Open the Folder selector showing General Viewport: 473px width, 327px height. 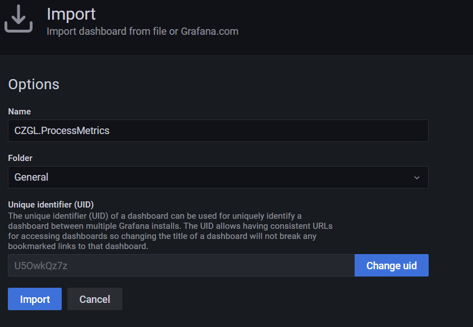[x=218, y=177]
